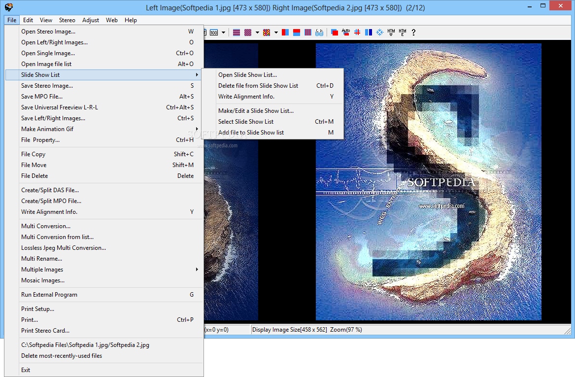Choose Open Stereo Image...
The image size is (575, 377).
pos(104,32)
